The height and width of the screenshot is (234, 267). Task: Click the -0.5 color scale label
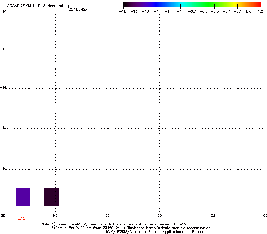point(215,12)
